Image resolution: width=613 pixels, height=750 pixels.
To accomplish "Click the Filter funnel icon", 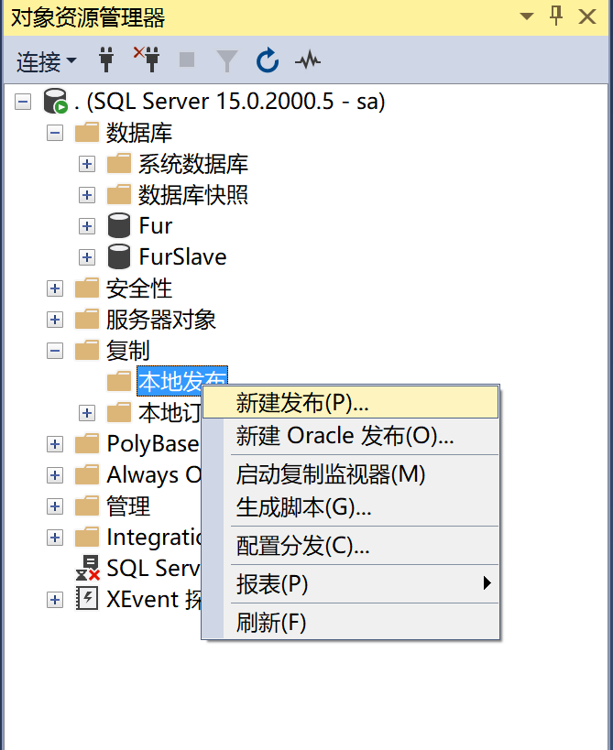I will click(x=226, y=60).
